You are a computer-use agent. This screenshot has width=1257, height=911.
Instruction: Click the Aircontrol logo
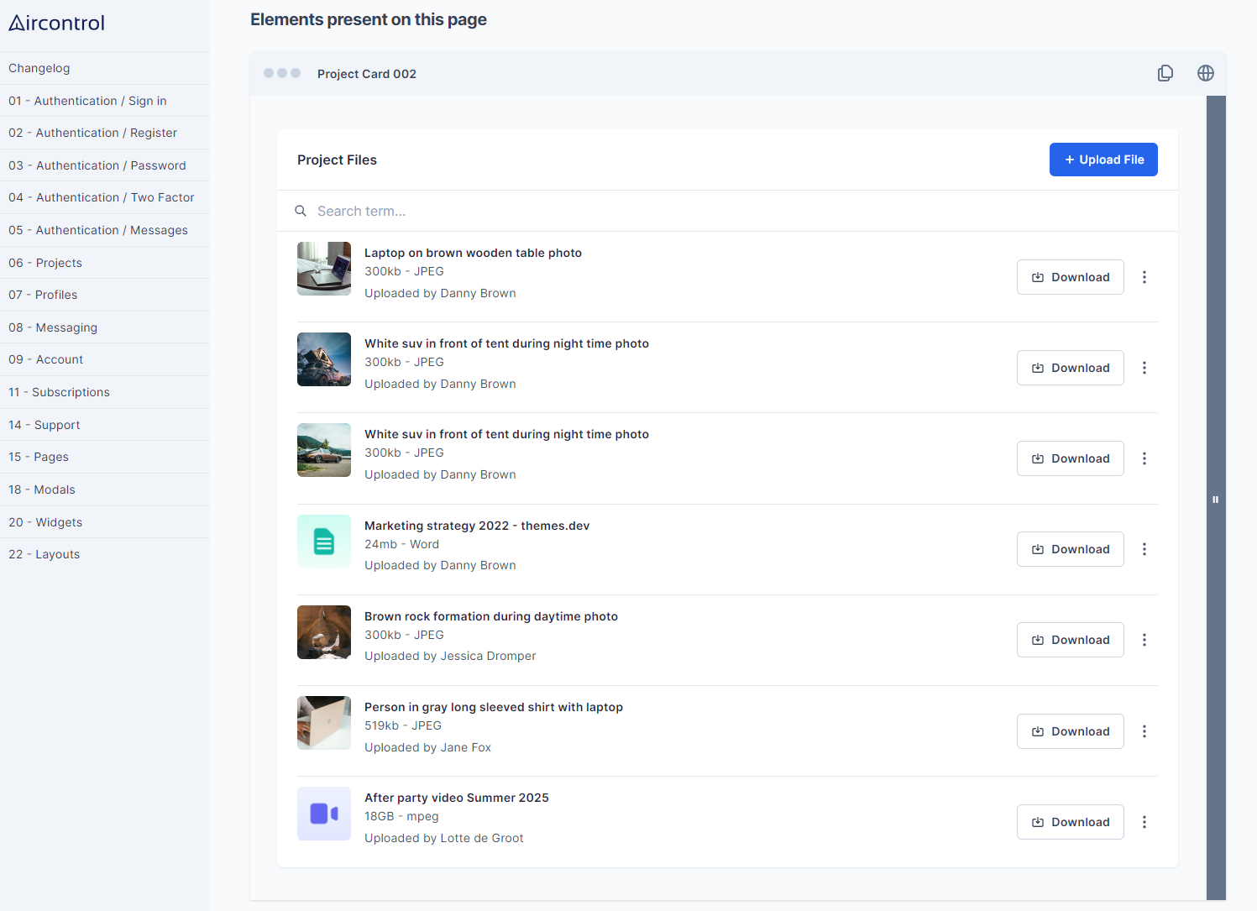click(x=55, y=23)
